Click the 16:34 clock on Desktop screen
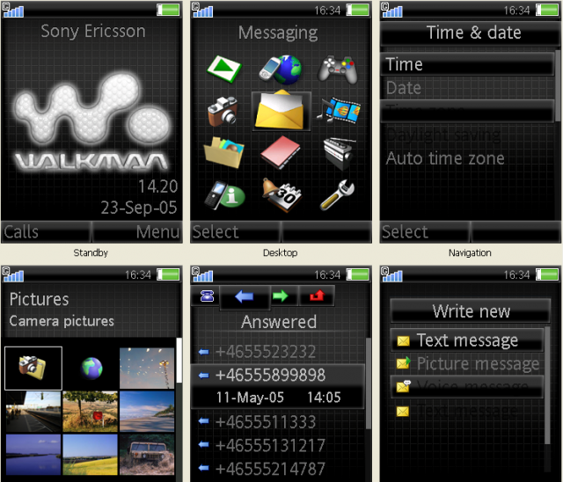The width and height of the screenshot is (563, 482). [x=327, y=11]
